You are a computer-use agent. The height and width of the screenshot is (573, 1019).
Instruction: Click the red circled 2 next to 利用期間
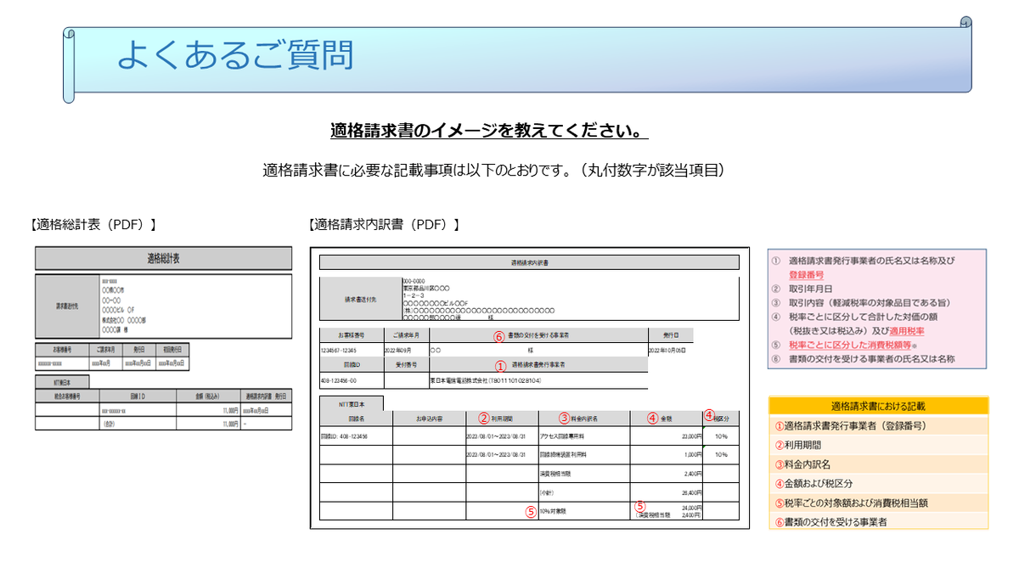(484, 418)
